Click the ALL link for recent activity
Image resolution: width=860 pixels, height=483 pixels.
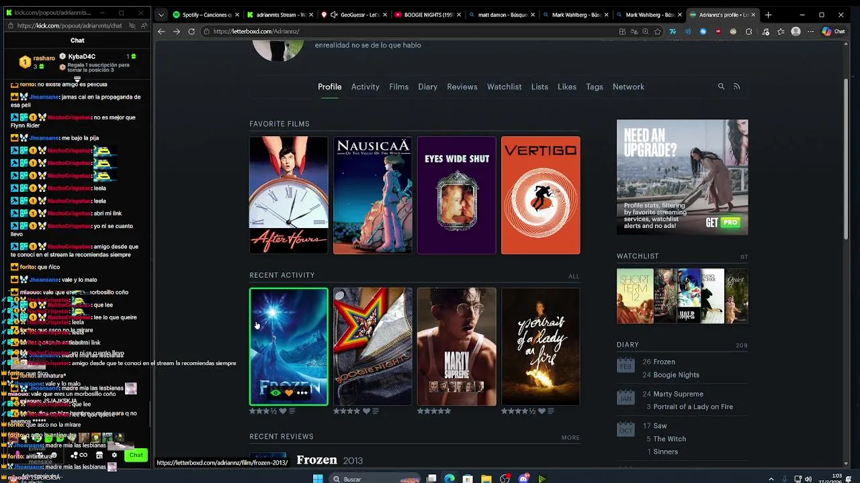click(574, 276)
